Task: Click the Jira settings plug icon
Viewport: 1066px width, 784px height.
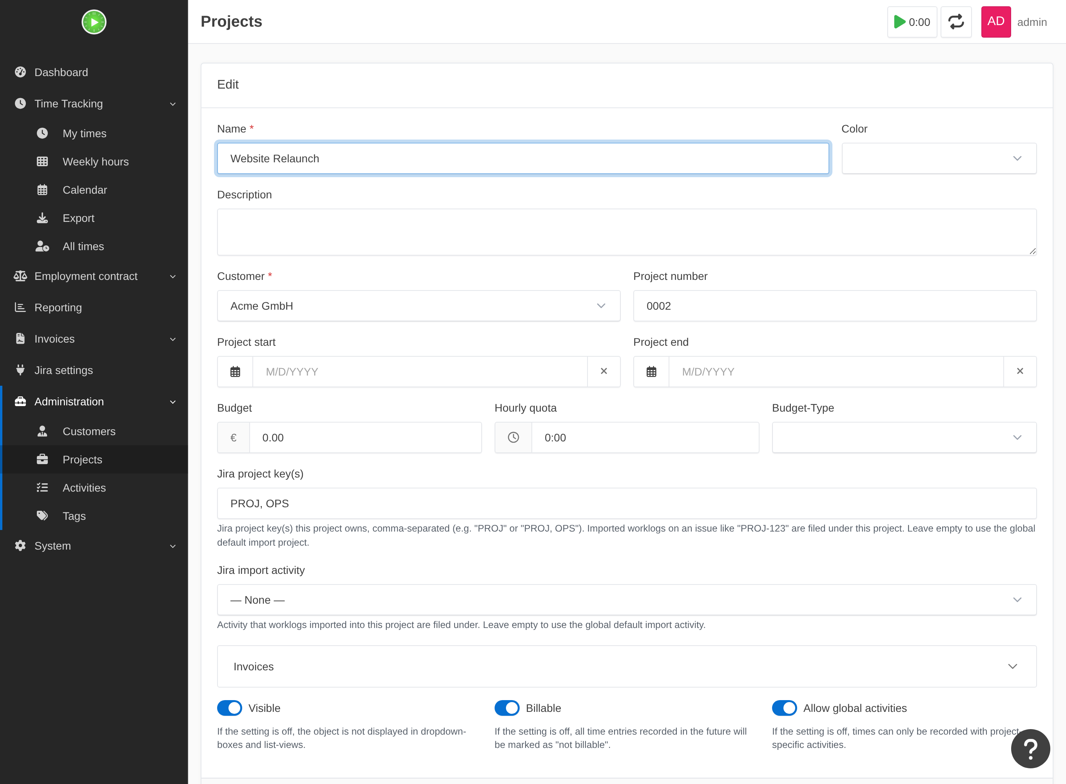Action: pyautogui.click(x=20, y=370)
